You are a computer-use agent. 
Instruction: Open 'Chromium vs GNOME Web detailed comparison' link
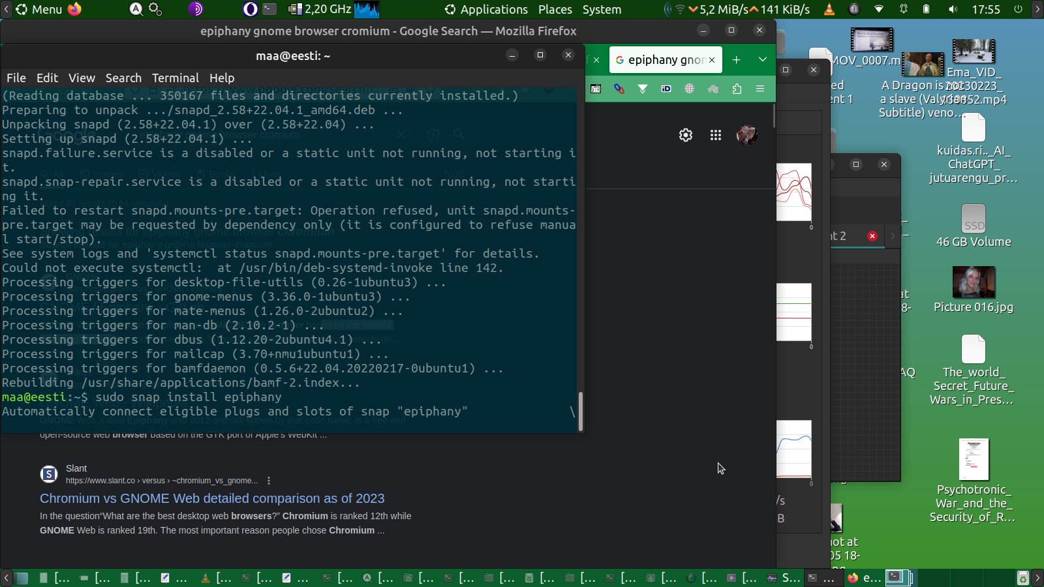tap(212, 498)
